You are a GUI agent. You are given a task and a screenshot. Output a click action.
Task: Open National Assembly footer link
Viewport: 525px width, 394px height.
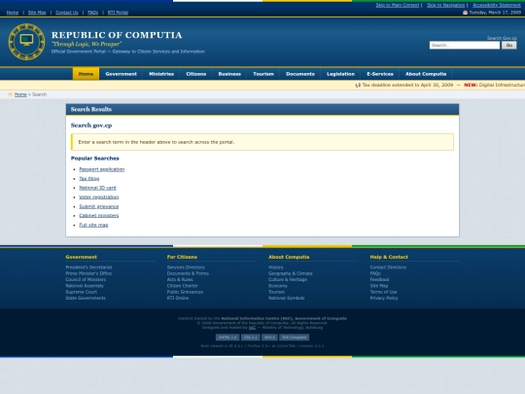pyautogui.click(x=85, y=286)
